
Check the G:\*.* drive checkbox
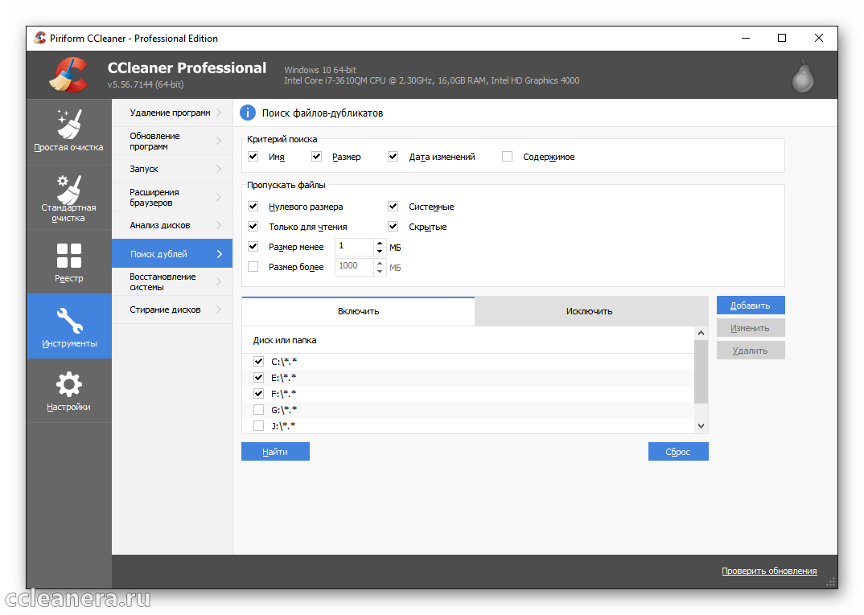click(258, 410)
